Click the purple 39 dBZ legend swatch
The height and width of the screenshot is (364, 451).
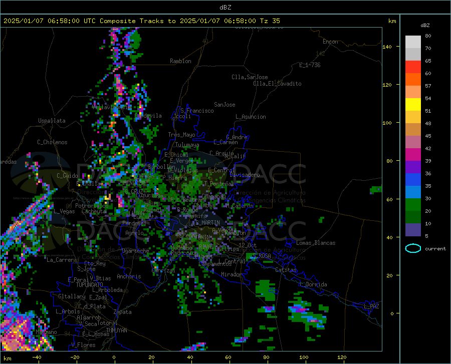413,167
